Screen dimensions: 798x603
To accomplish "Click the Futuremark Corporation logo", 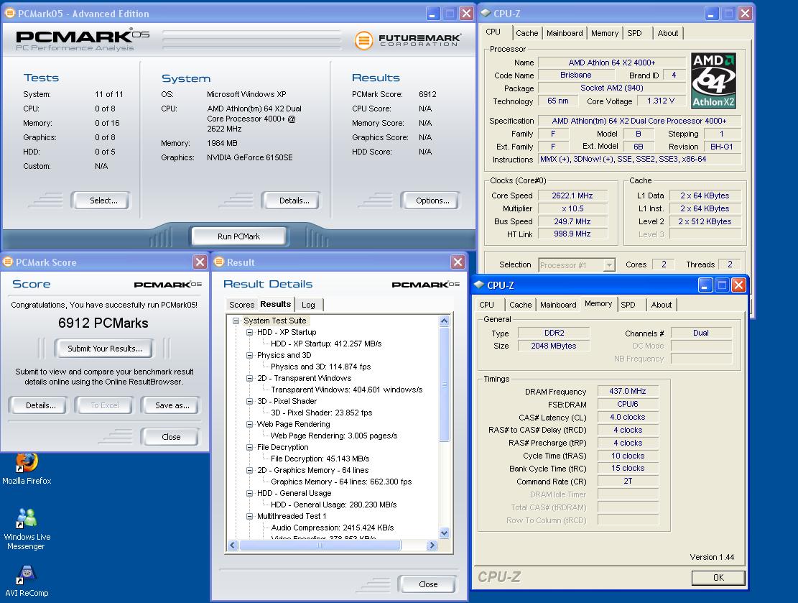I will (x=408, y=40).
